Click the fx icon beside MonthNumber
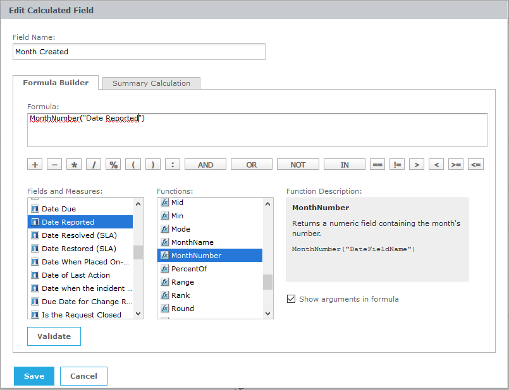This screenshot has width=509, height=390. pyautogui.click(x=164, y=255)
